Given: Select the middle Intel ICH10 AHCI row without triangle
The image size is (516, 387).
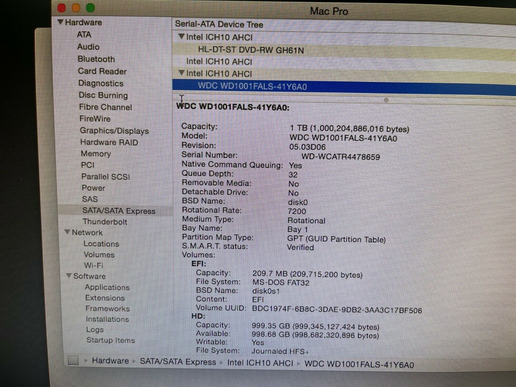Looking at the screenshot, I should 219,62.
